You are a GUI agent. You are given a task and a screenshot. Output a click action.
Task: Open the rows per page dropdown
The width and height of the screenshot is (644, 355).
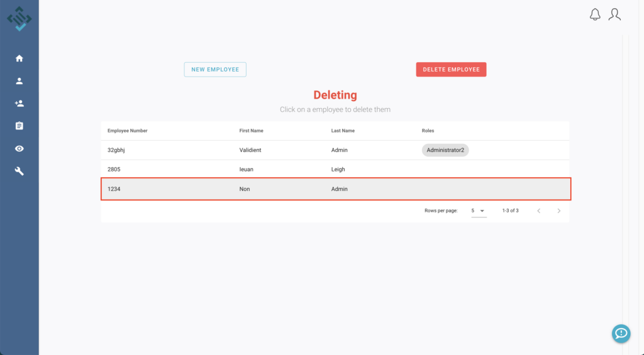479,211
